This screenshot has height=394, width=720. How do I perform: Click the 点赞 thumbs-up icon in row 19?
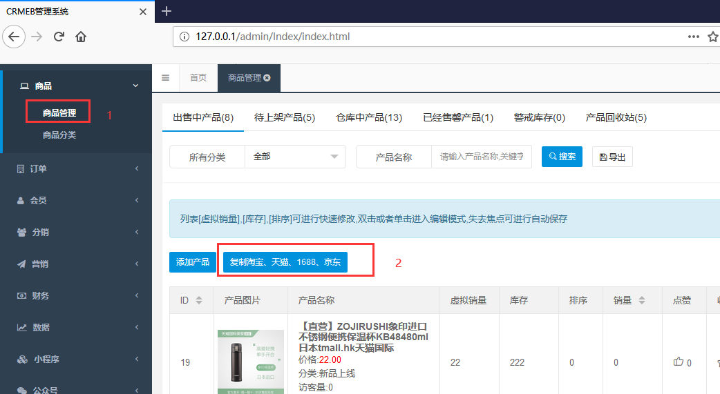point(679,362)
